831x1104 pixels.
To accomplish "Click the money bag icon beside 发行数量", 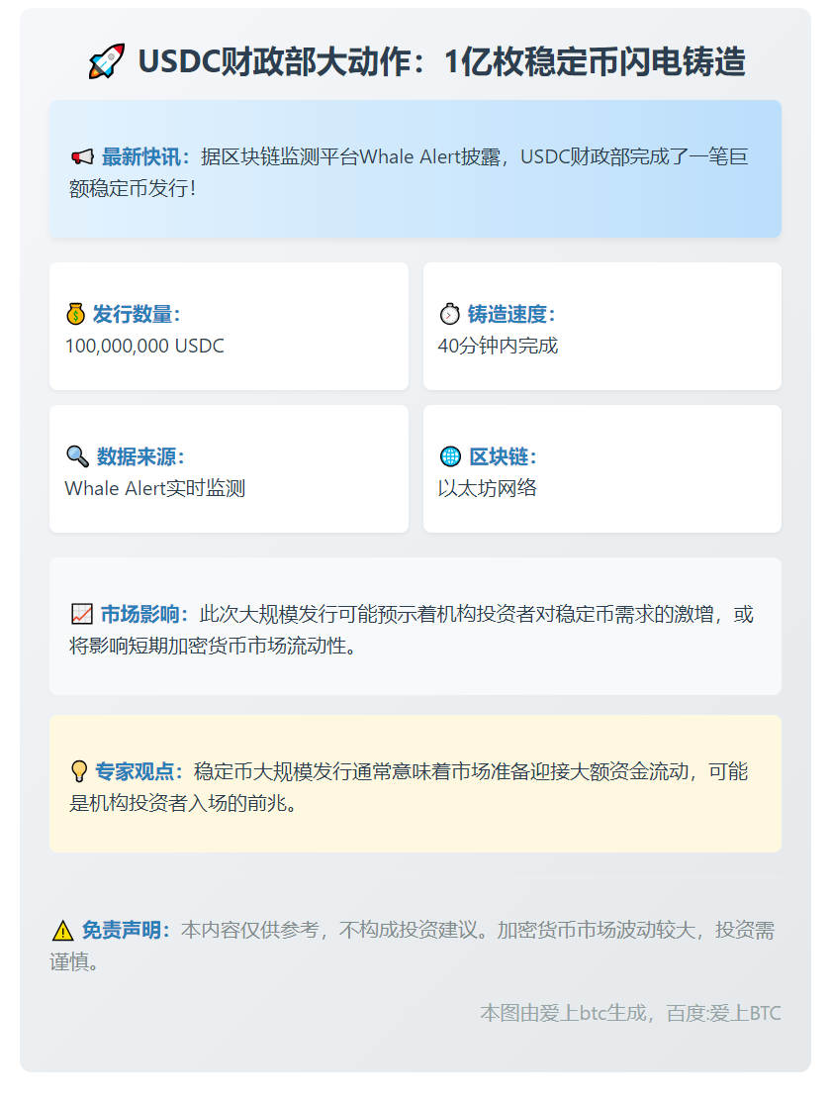I will click(76, 315).
